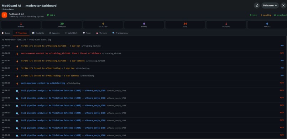Click user tag on 11:34:34 am event

click(x=116, y=106)
